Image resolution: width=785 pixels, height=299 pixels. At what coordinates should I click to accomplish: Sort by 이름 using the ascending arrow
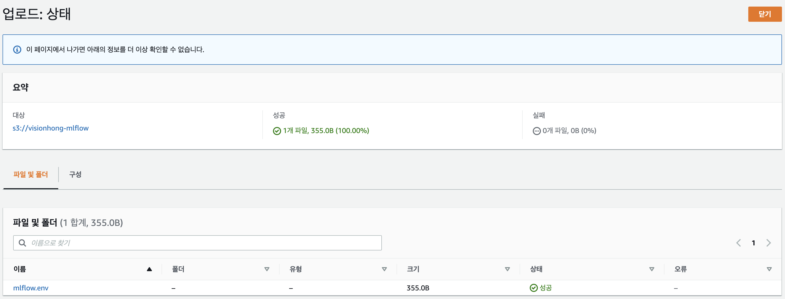(x=149, y=269)
